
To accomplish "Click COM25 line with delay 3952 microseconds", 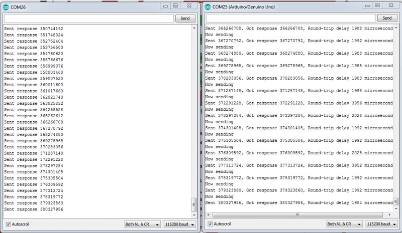I will [x=299, y=165].
